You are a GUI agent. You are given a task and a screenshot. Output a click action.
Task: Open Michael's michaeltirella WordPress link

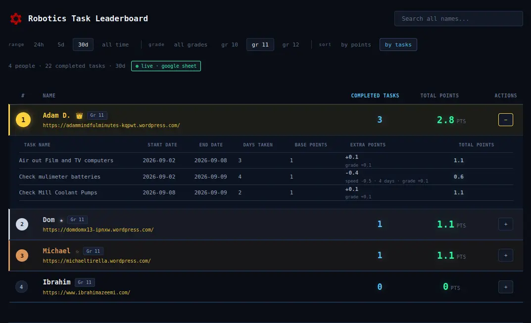(97, 261)
